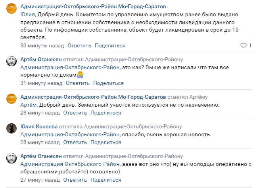Share Юлия Коняева's thank-you comment
The width and height of the screenshot is (259, 188).
[x=106, y=143]
